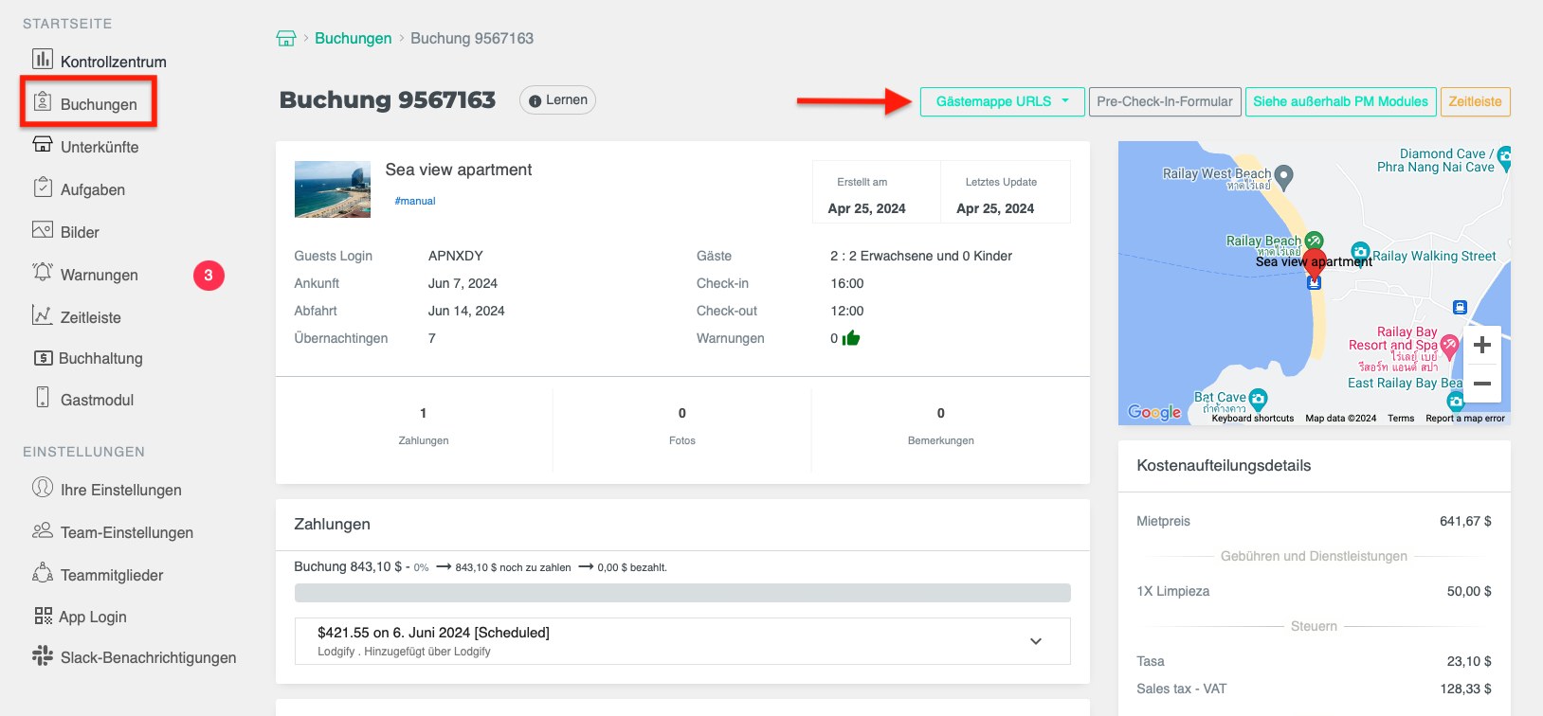Click the Pre-Check-In-Formular button
The height and width of the screenshot is (716, 1543).
pos(1165,101)
